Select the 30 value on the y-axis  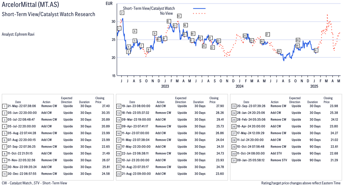coord(113,21)
